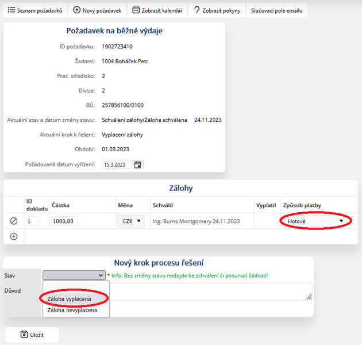Click the Zálohy section heading
The image size is (362, 345).
click(x=181, y=188)
